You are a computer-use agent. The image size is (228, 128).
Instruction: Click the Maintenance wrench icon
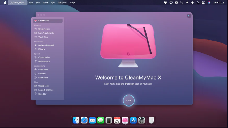(x=36, y=61)
